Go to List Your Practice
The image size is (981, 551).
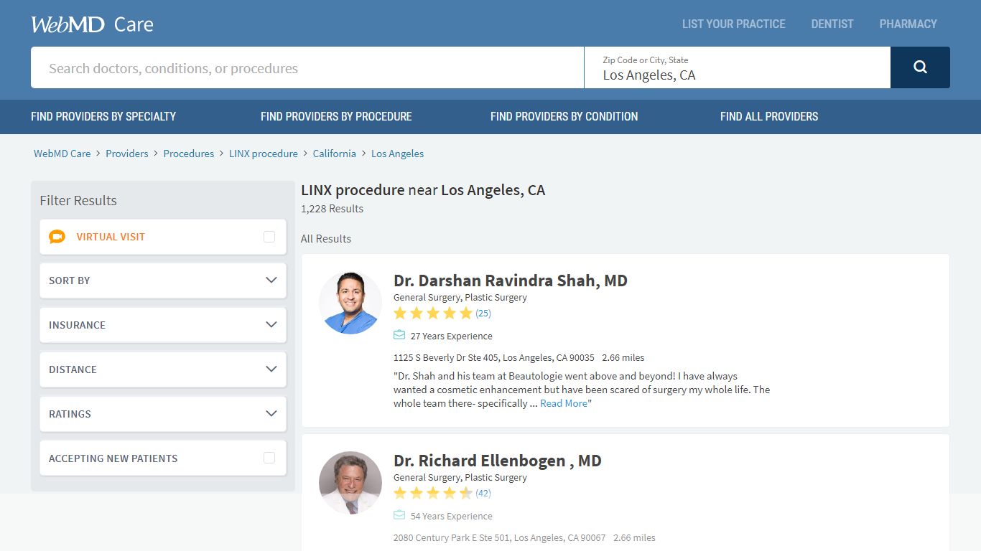(733, 24)
